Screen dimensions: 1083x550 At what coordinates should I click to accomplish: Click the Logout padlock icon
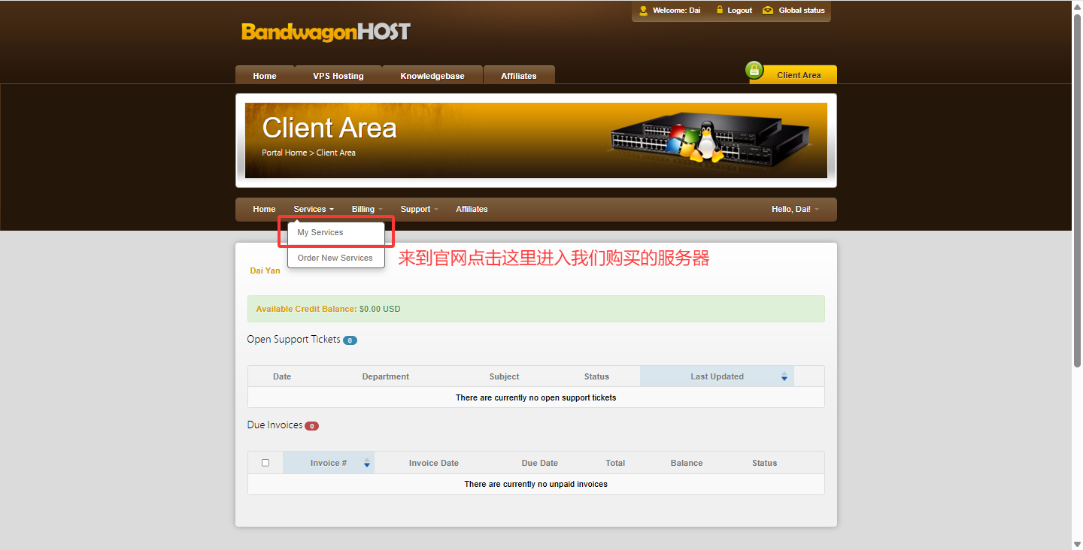[x=719, y=11]
